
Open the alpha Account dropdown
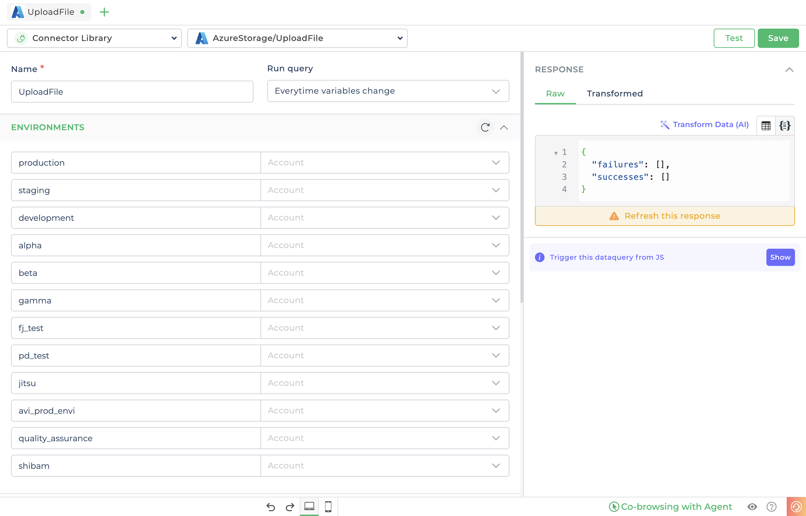385,245
